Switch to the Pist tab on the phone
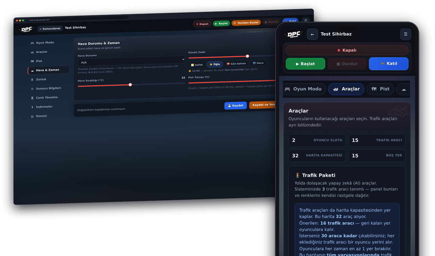 click(x=380, y=89)
